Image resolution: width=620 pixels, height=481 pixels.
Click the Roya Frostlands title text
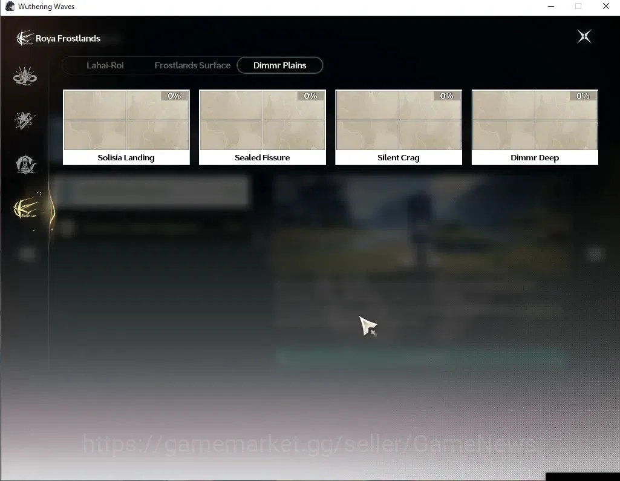pos(68,38)
